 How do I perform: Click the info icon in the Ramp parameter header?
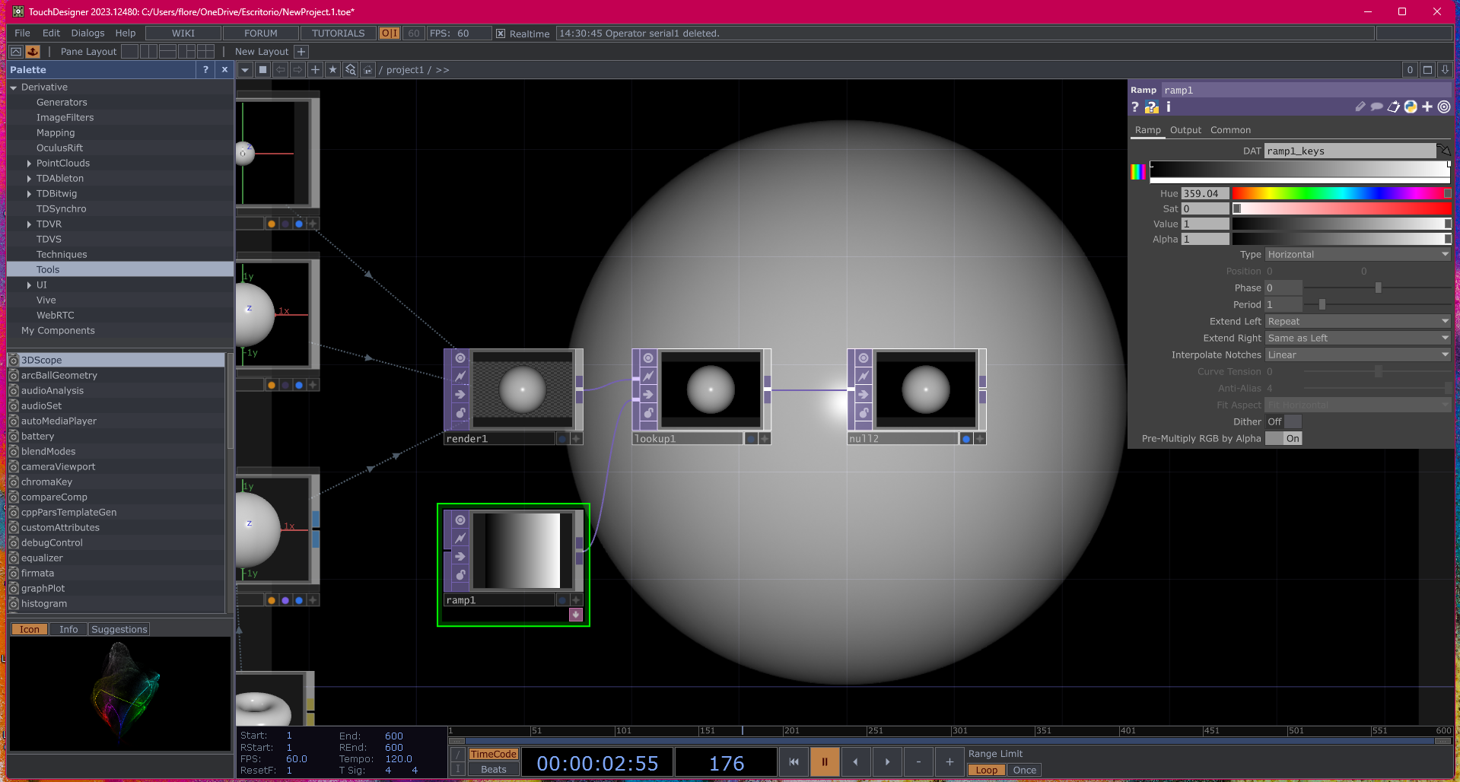click(1169, 106)
